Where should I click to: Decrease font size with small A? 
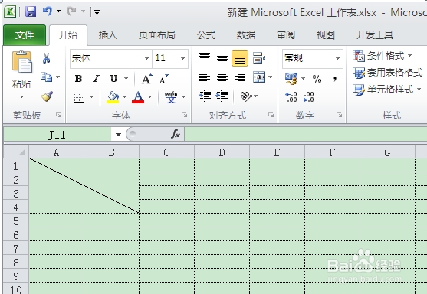(163, 79)
